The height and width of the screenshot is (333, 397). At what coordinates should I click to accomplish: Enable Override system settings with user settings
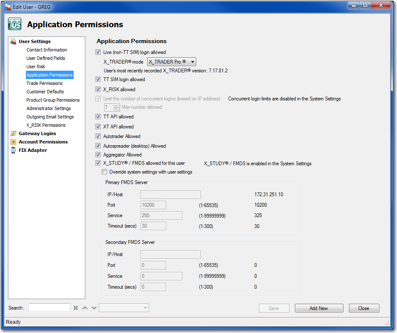pyautogui.click(x=104, y=172)
